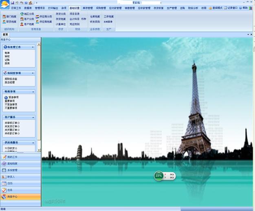The height and width of the screenshot is (211, 255).
Task: Open 系统管理 in navigation pane
Action: click(x=20, y=170)
